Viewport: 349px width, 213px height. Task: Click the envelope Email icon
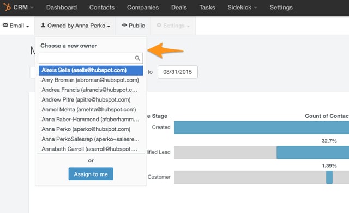point(5,25)
